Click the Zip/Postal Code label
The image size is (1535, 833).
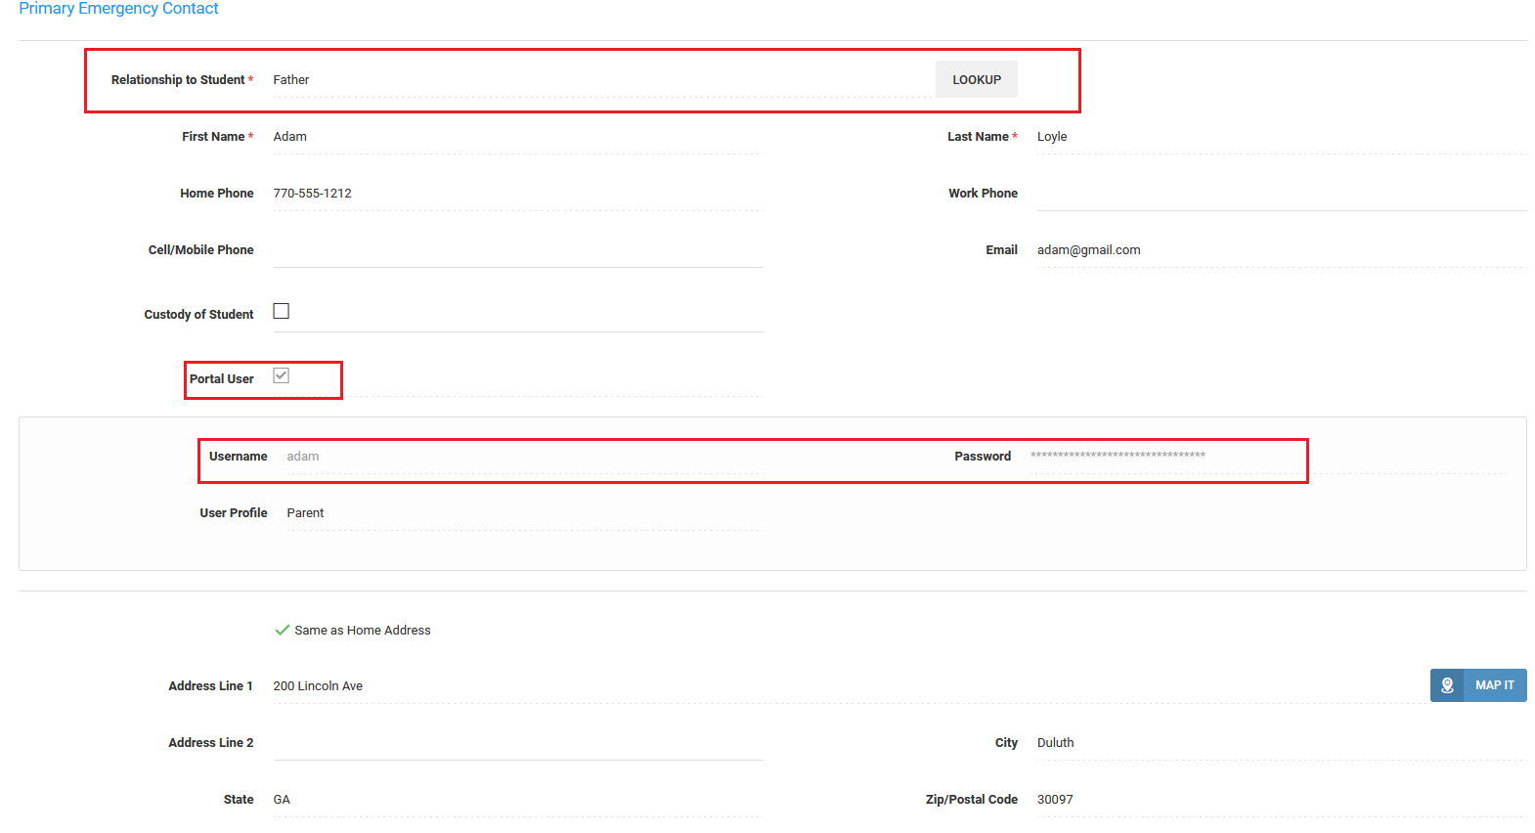[x=972, y=800]
